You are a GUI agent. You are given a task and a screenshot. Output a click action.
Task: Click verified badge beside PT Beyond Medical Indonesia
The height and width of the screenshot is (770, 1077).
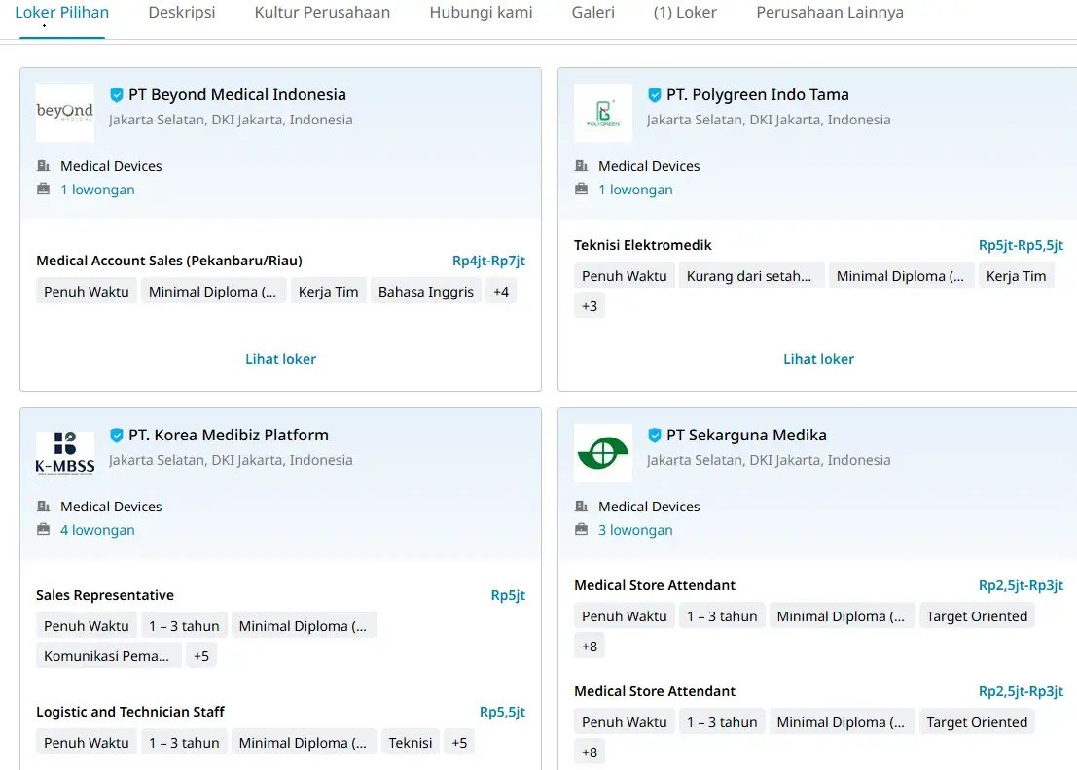(117, 95)
